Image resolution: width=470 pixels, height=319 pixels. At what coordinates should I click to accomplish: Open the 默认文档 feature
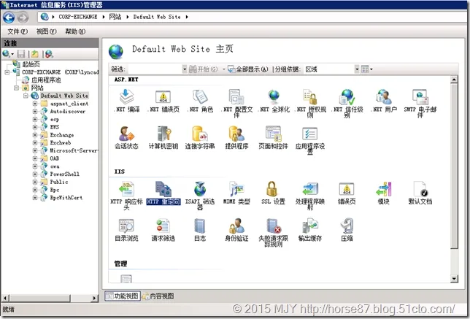(x=420, y=193)
